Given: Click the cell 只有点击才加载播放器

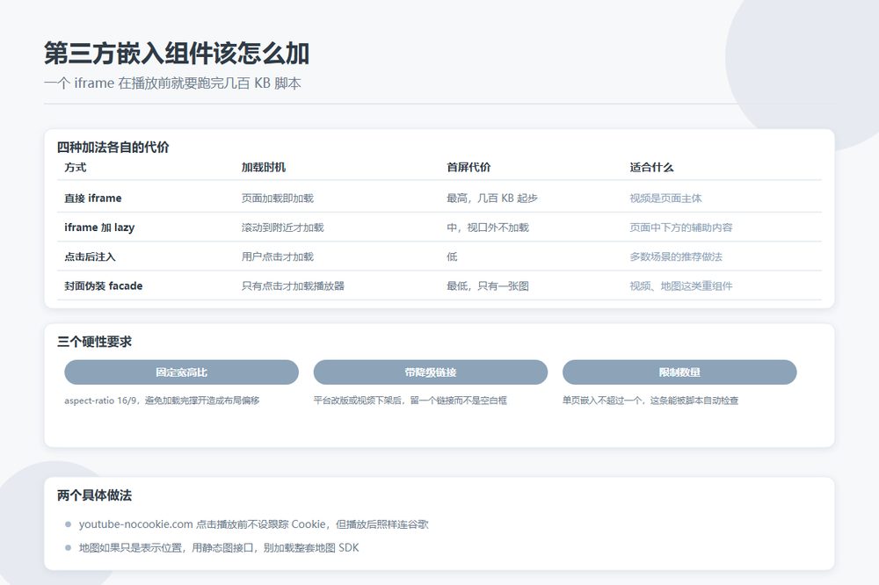Looking at the screenshot, I should (x=294, y=285).
